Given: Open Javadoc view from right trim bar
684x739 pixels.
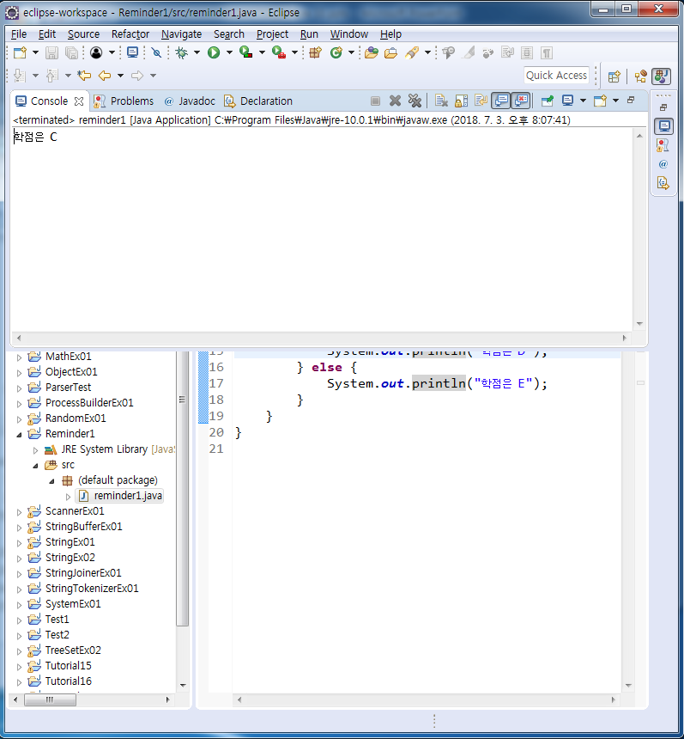Looking at the screenshot, I should pos(663,164).
